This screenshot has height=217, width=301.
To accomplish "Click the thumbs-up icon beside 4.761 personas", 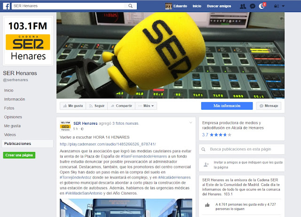I will pyautogui.click(x=207, y=205).
